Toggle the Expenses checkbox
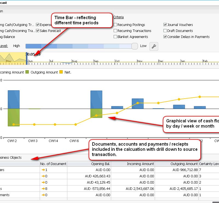The height and width of the screenshot is (203, 219). click(x=38, y=25)
